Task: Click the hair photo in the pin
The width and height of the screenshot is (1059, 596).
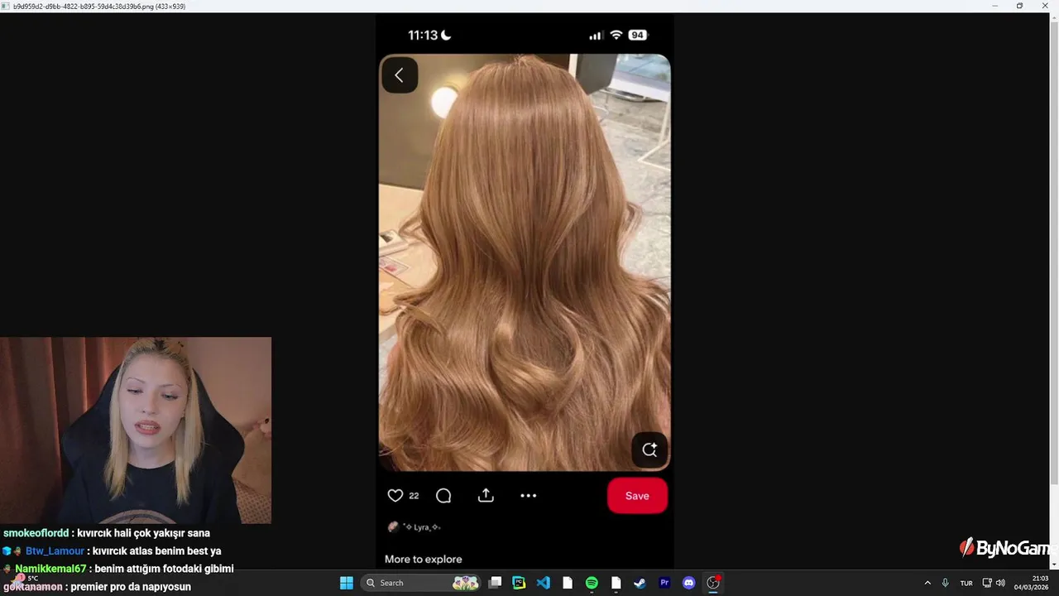Action: click(525, 262)
